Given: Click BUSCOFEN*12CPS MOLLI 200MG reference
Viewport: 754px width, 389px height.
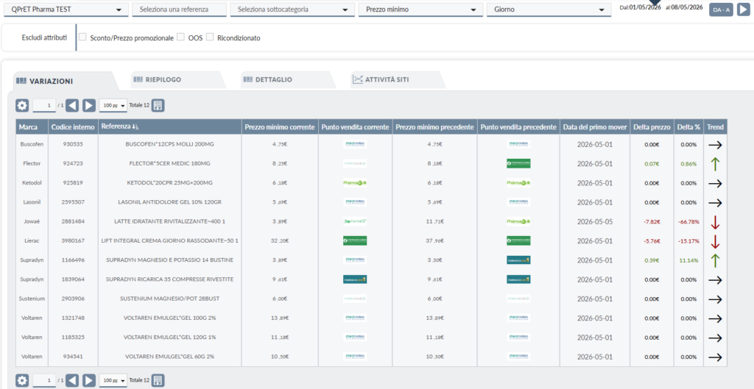Looking at the screenshot, I should pyautogui.click(x=170, y=144).
